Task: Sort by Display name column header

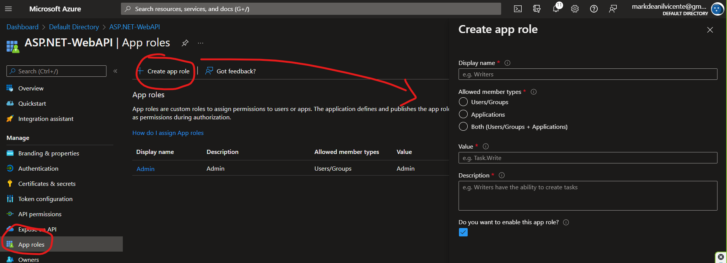Action: pyautogui.click(x=155, y=152)
